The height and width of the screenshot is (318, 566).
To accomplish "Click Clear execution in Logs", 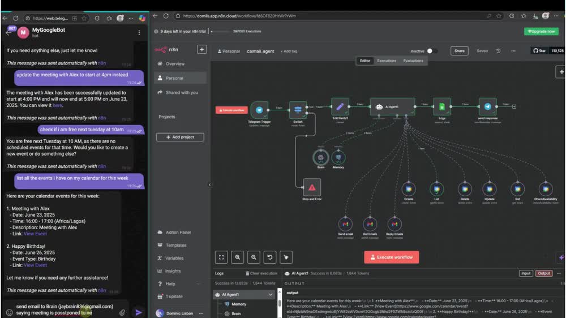I will coord(261,273).
